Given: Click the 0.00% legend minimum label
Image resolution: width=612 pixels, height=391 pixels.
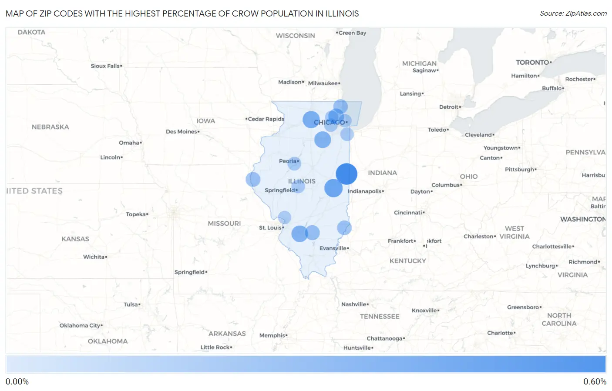Looking at the screenshot, I should [x=17, y=381].
